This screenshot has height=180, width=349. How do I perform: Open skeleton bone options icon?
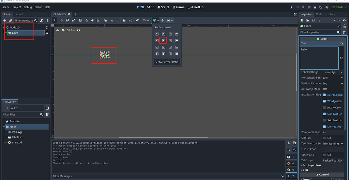click(137, 20)
